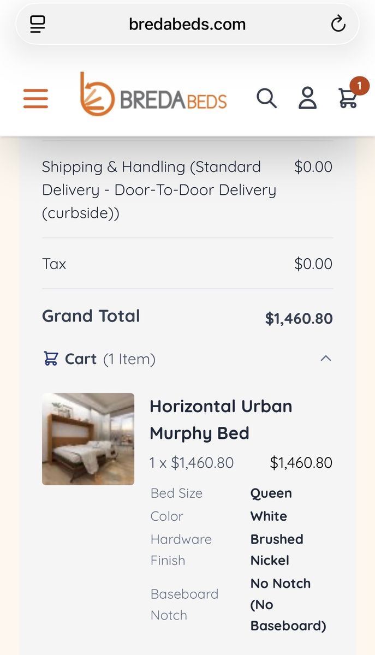Tap the cart item count badge
The image size is (375, 655).
point(360,86)
